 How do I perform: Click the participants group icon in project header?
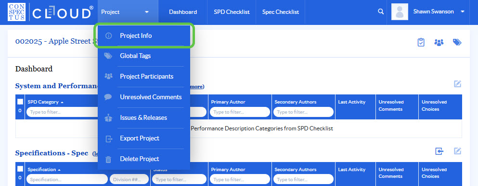(439, 43)
